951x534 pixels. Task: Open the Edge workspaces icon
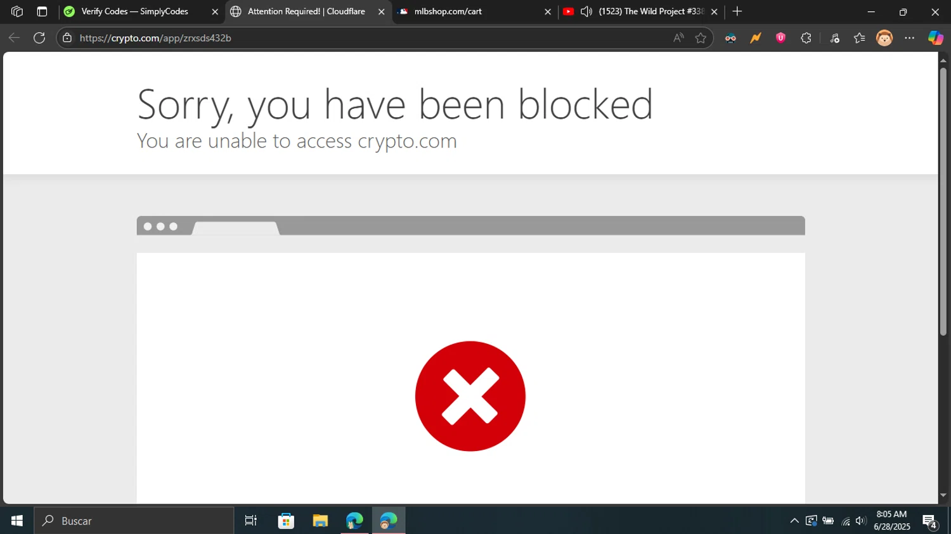[x=17, y=11]
